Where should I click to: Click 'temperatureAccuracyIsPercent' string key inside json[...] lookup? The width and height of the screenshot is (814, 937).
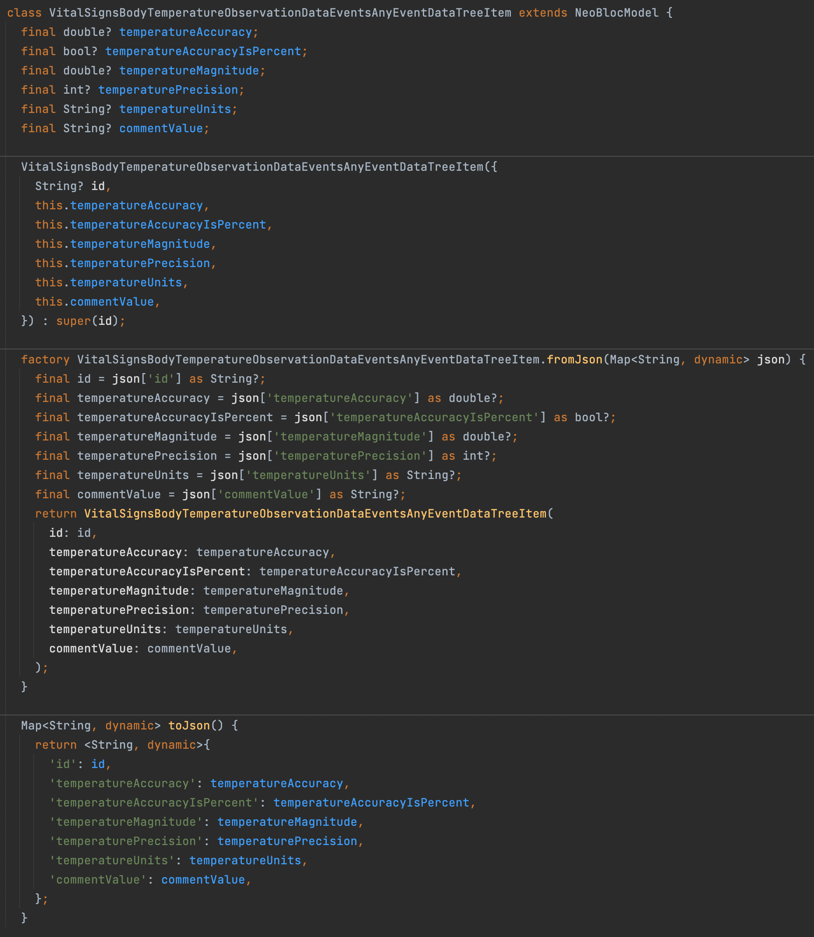pos(434,418)
